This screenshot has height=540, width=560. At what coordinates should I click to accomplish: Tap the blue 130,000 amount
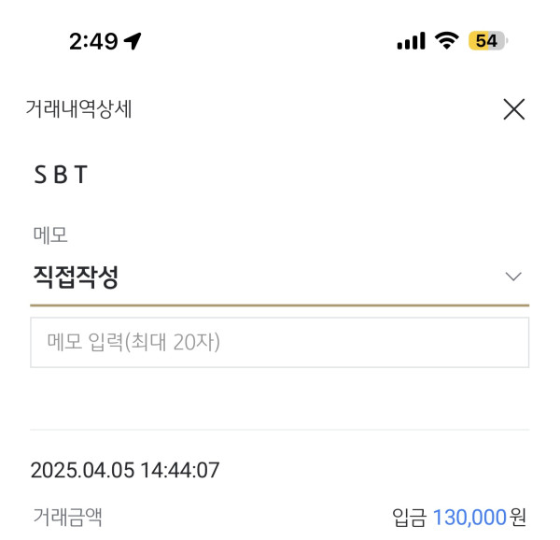(x=469, y=516)
